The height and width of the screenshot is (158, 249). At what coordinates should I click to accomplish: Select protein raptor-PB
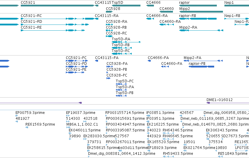(202, 67)
